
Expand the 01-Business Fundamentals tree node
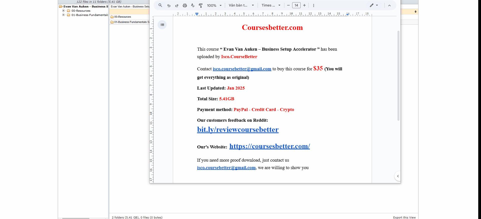coord(63,15)
